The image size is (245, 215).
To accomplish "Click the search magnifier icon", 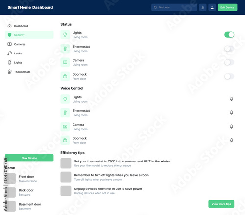I will tap(155, 7).
